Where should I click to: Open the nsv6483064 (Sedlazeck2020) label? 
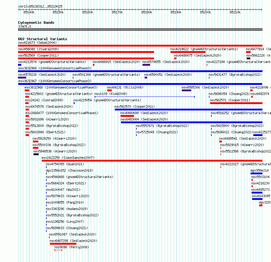144,119
